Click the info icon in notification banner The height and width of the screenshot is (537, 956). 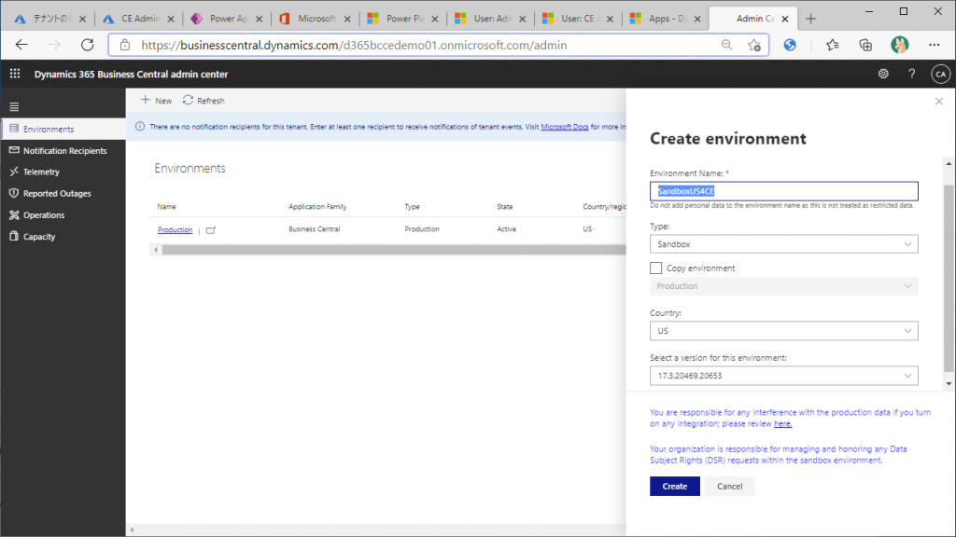point(140,127)
